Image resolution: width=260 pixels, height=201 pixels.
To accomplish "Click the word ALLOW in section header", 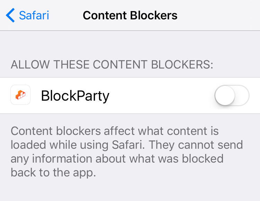I will [30, 64].
